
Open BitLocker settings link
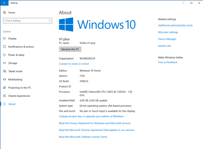[168, 32]
